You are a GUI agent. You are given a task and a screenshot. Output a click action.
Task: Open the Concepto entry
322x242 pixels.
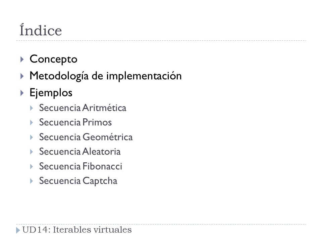(53, 59)
